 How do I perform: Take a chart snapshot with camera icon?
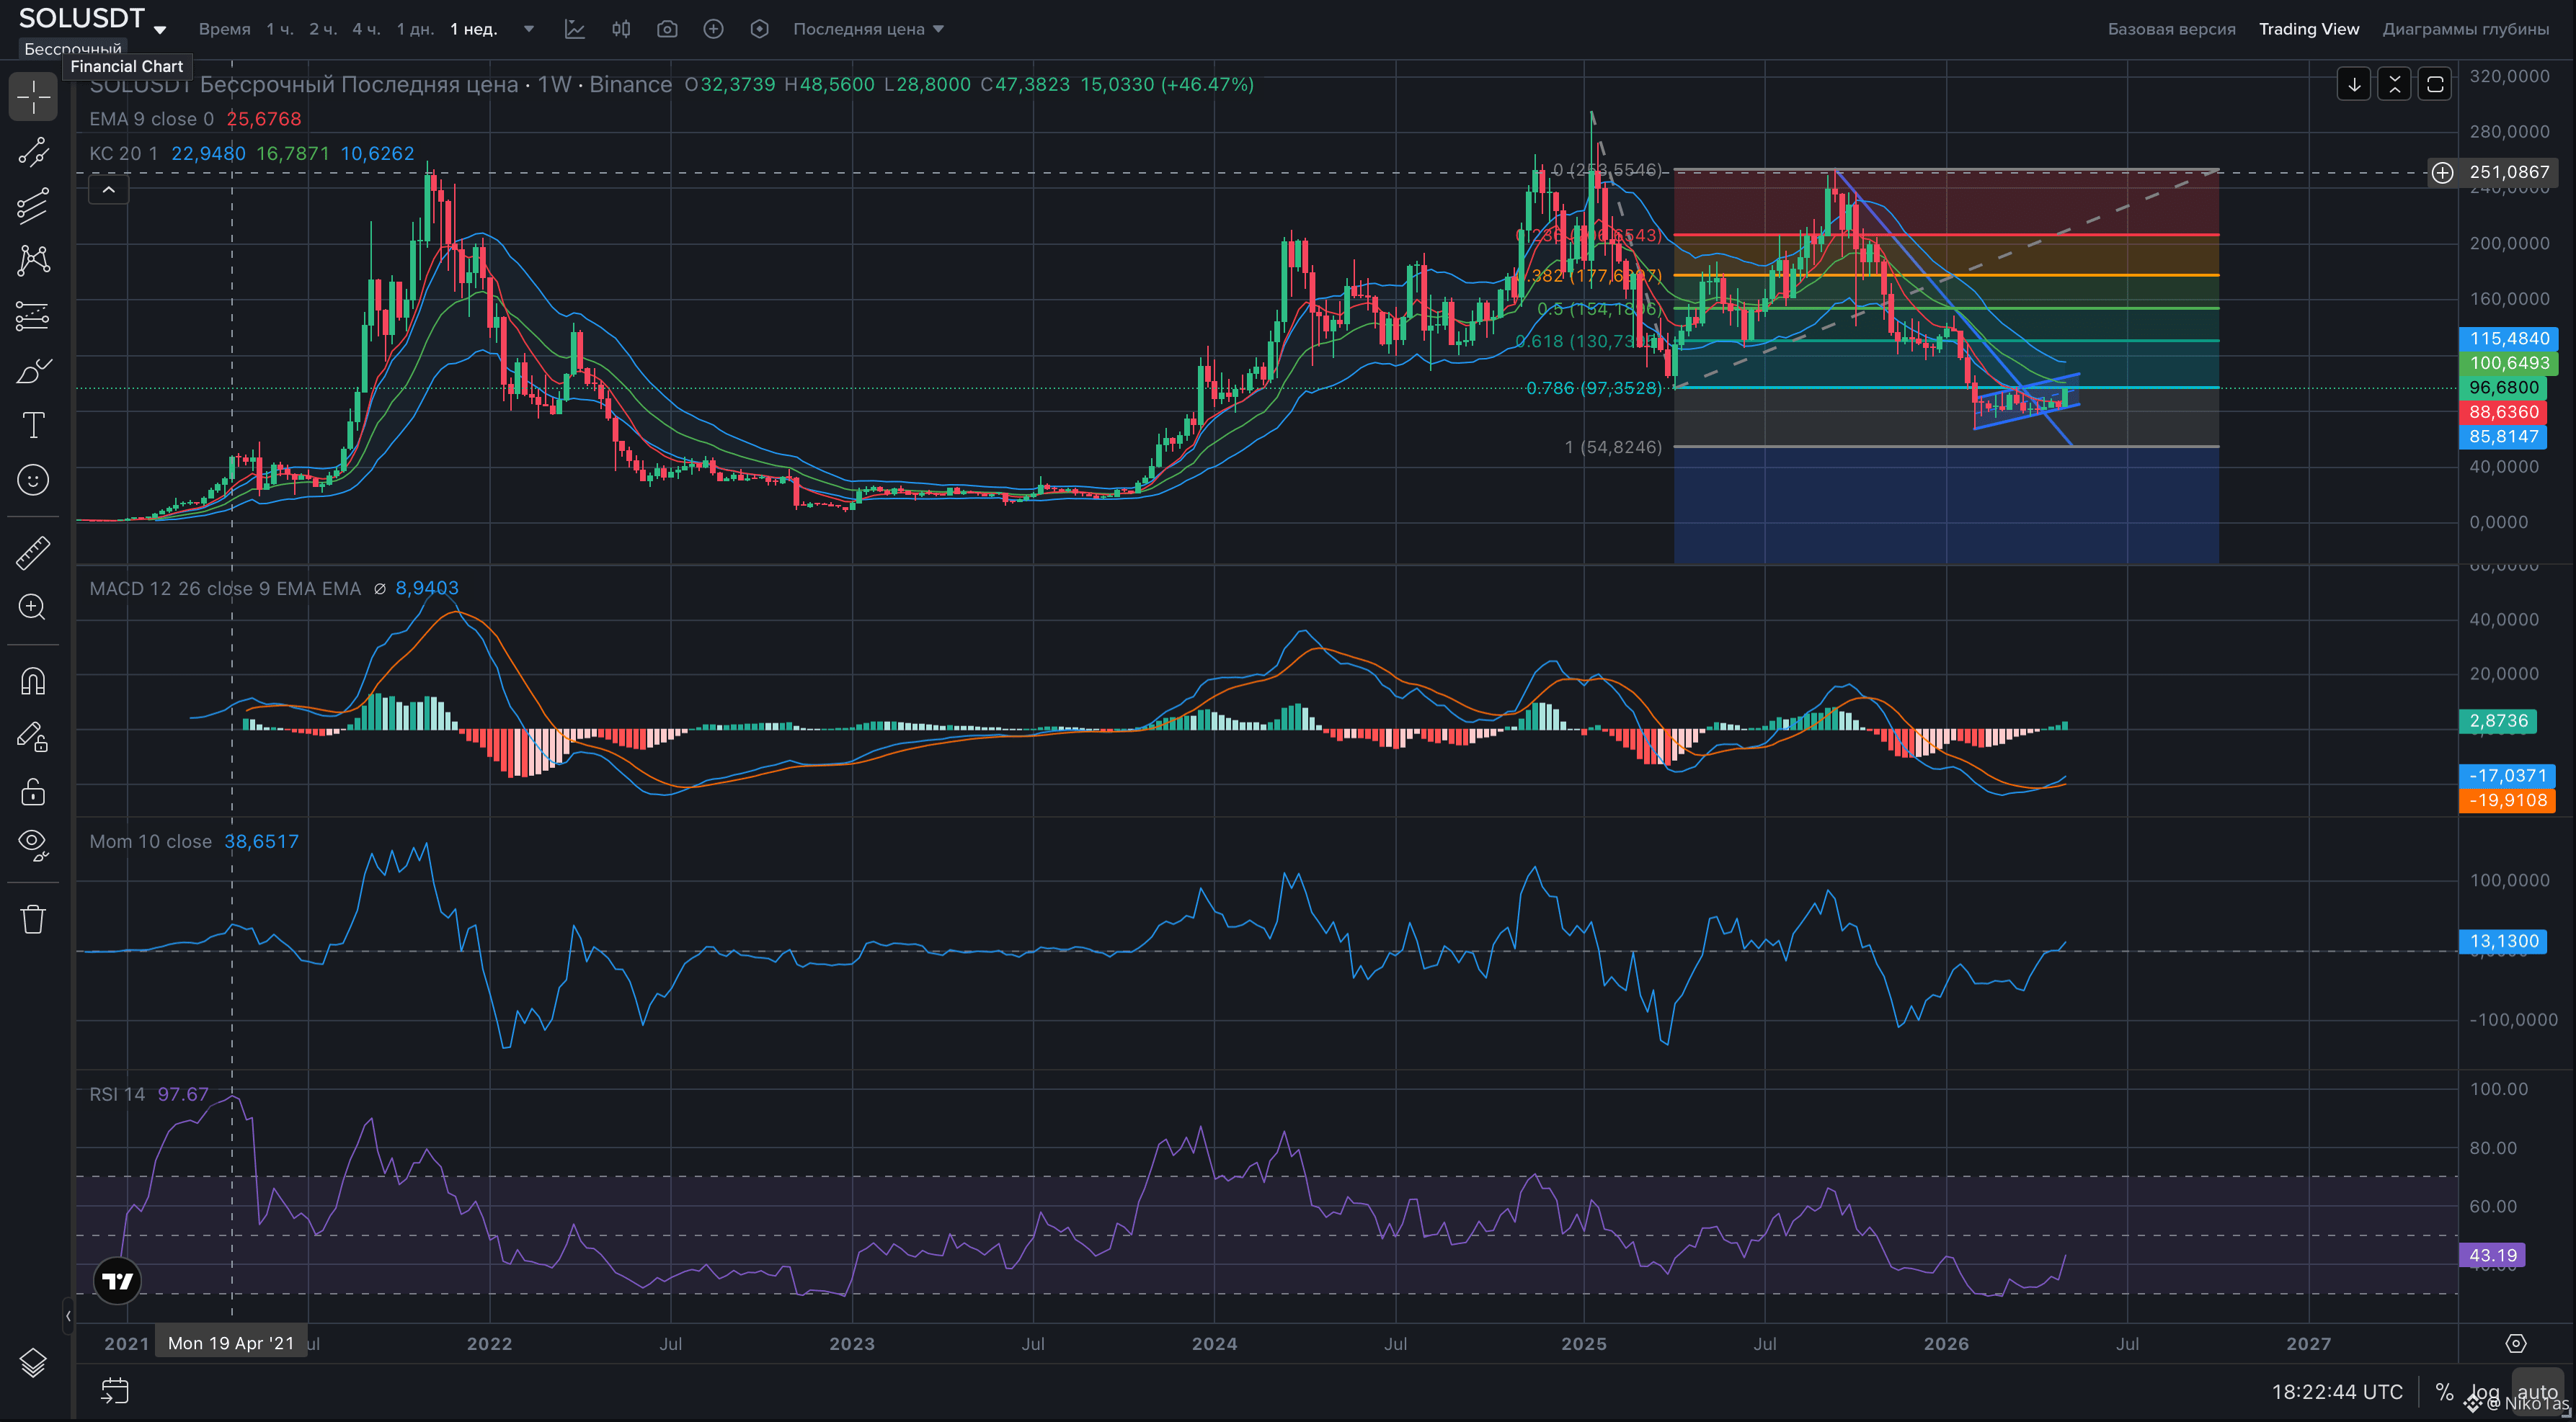point(667,29)
